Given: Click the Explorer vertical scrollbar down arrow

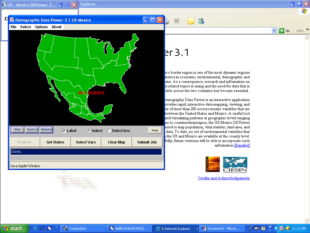Looking at the screenshot, I should coord(307,221).
